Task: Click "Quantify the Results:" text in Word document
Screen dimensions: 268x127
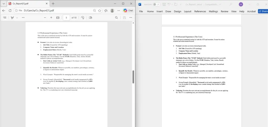Action: point(186,71)
